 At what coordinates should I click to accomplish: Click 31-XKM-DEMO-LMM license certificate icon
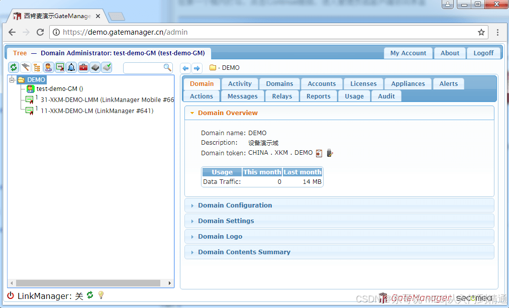click(30, 99)
